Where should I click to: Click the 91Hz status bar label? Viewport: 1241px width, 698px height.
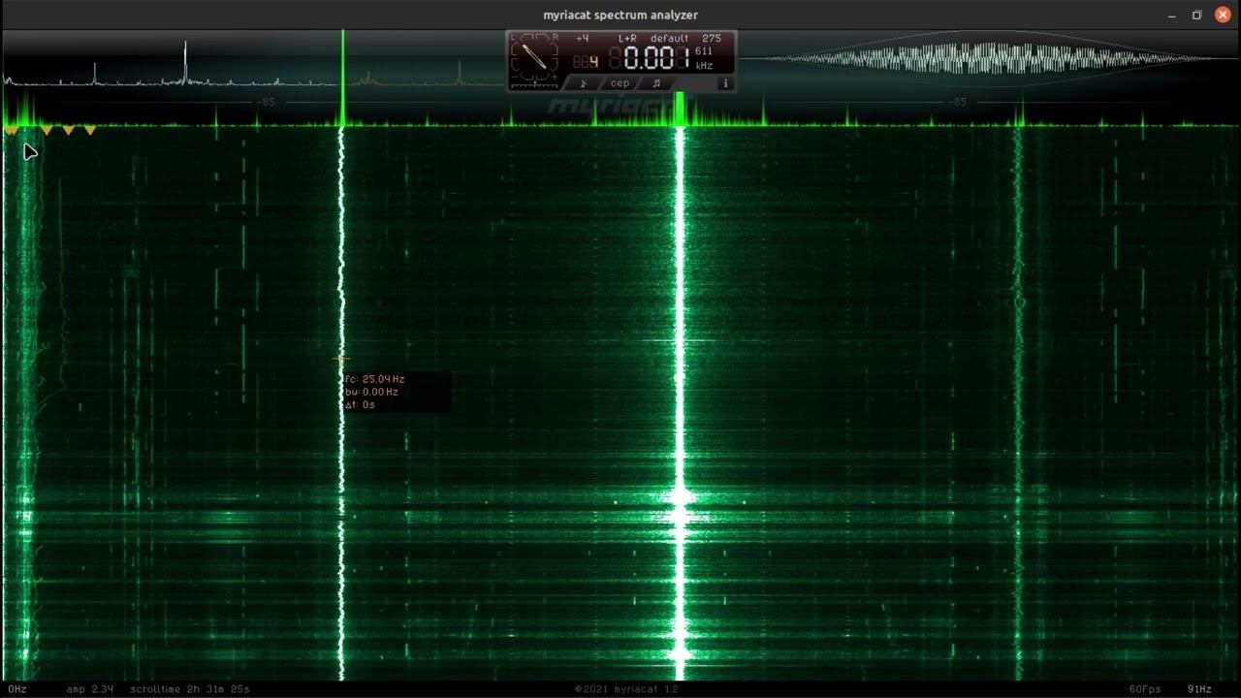[1200, 689]
